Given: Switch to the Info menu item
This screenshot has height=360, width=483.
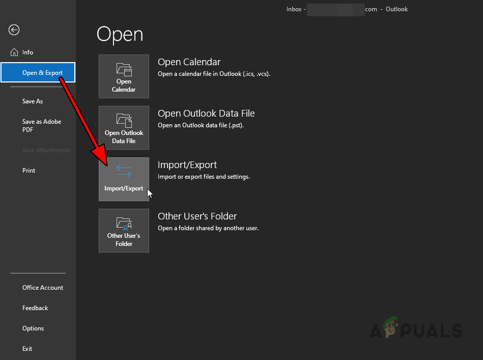Looking at the screenshot, I should click(26, 52).
